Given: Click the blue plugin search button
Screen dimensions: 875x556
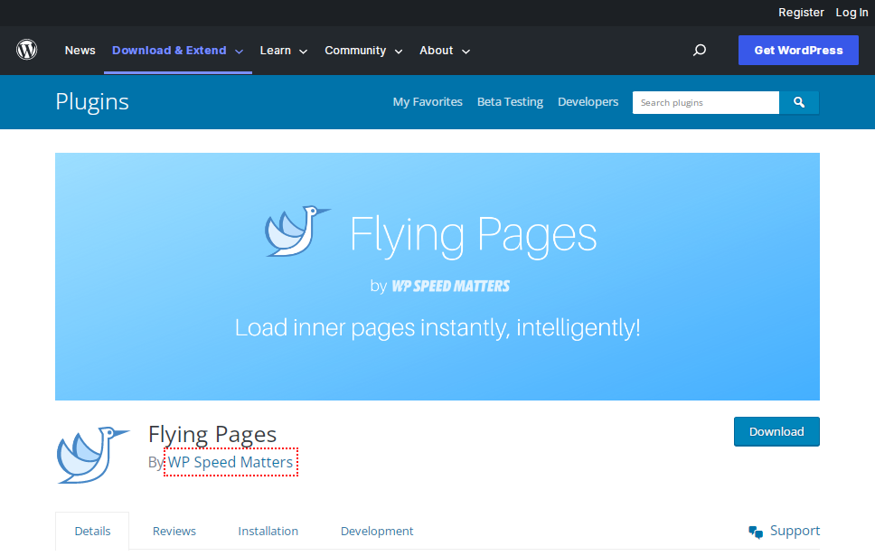Looking at the screenshot, I should point(799,102).
